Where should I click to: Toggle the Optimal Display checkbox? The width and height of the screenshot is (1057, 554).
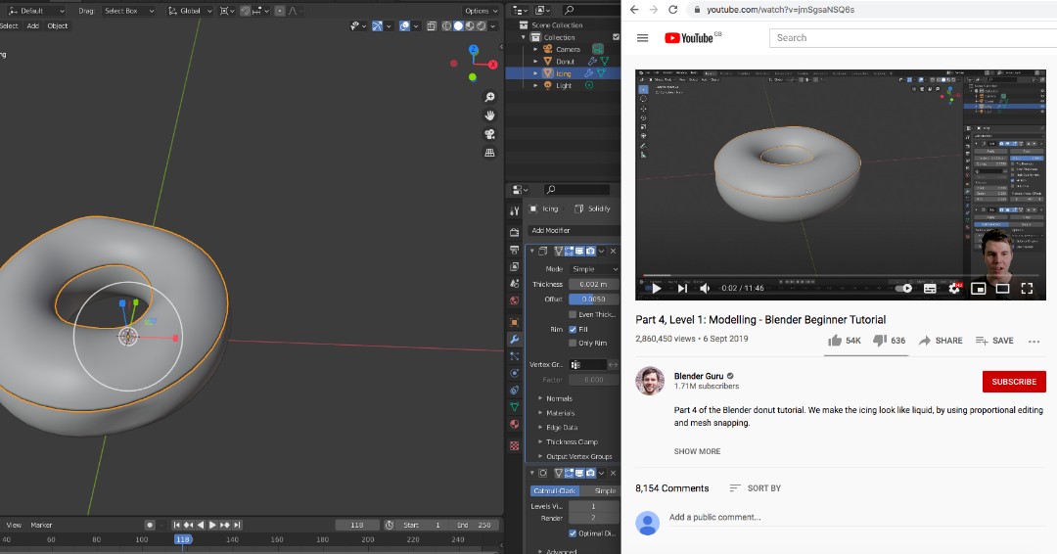click(x=573, y=533)
